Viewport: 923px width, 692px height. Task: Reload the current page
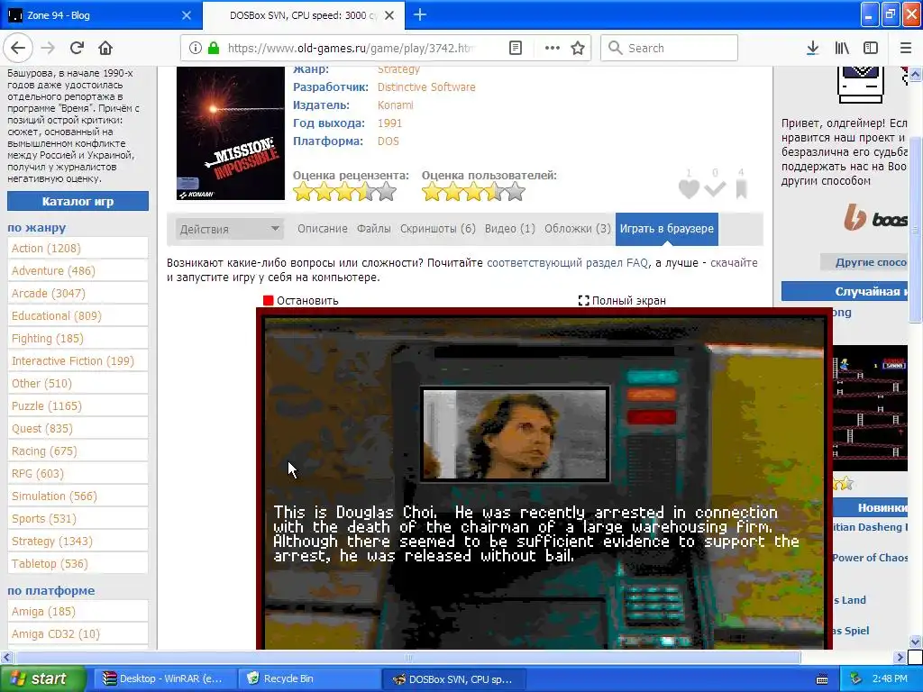(77, 48)
